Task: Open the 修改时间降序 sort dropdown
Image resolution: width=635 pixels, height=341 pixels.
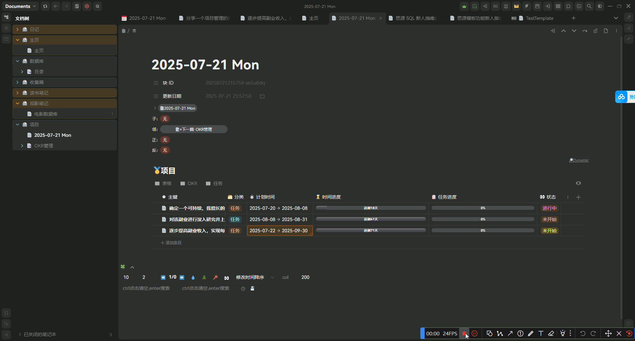Action: (250, 278)
